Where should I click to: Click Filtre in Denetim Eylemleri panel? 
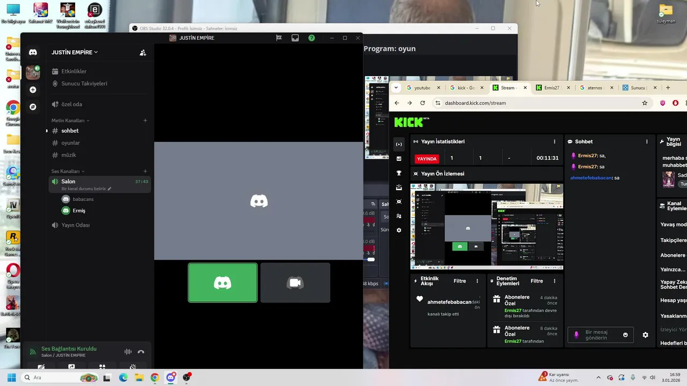[537, 281]
